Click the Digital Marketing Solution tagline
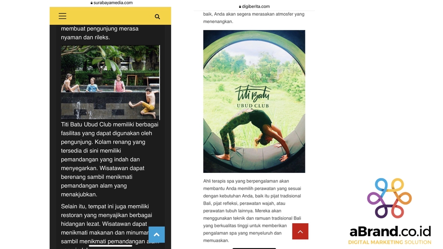The image size is (443, 249). coord(389,242)
